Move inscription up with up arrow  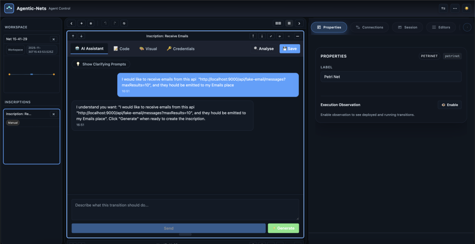73,36
